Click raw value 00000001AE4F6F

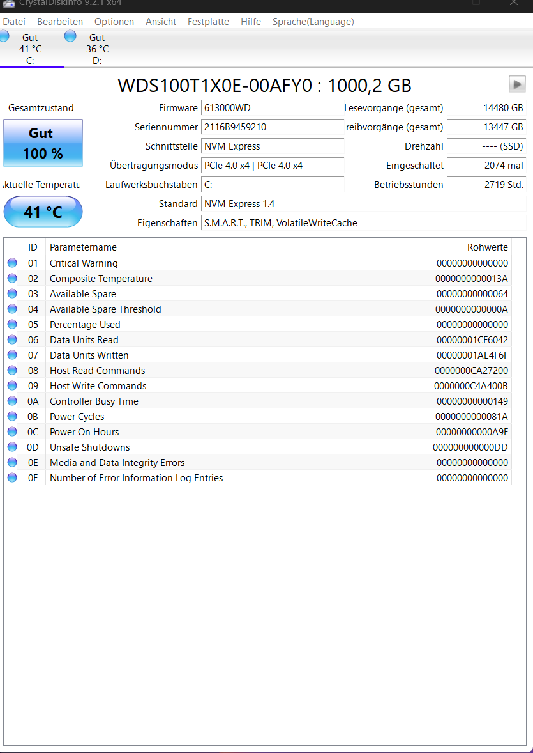[472, 355]
